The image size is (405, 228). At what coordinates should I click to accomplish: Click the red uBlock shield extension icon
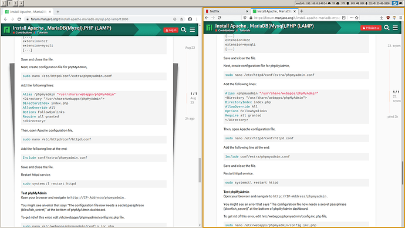[x=388, y=18]
